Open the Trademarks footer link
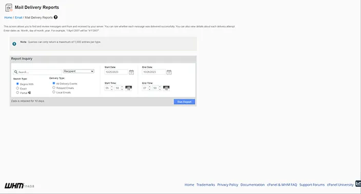361x194 pixels. click(206, 185)
